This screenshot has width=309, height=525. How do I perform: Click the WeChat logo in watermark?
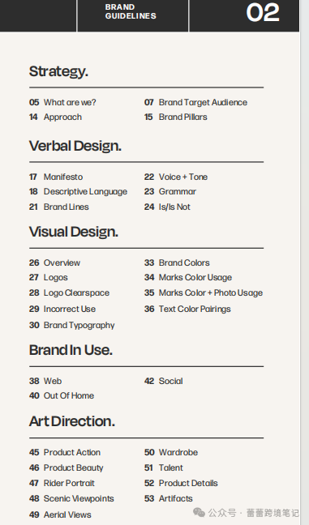[199, 512]
